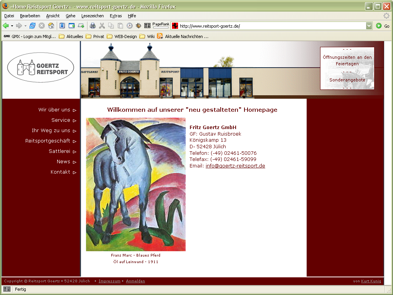Open a new tab with the toolbar icon
This screenshot has width=393, height=295.
pos(81,26)
